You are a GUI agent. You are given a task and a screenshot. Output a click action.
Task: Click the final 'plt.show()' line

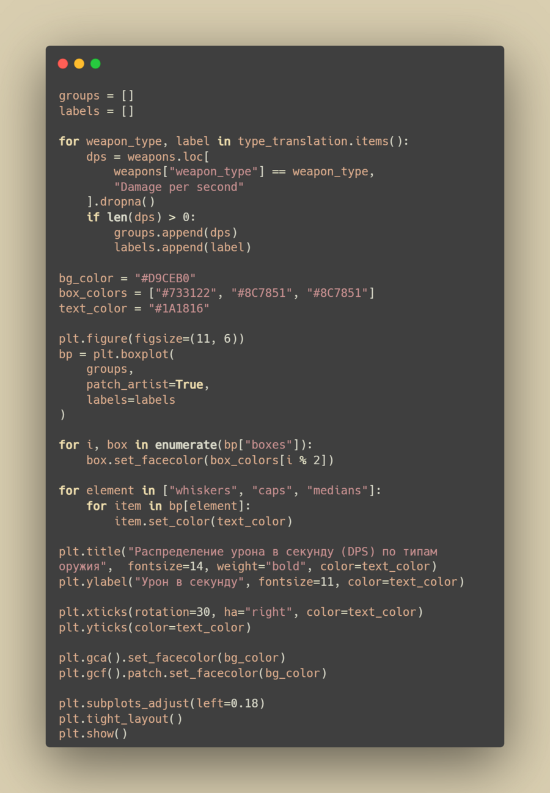point(93,734)
